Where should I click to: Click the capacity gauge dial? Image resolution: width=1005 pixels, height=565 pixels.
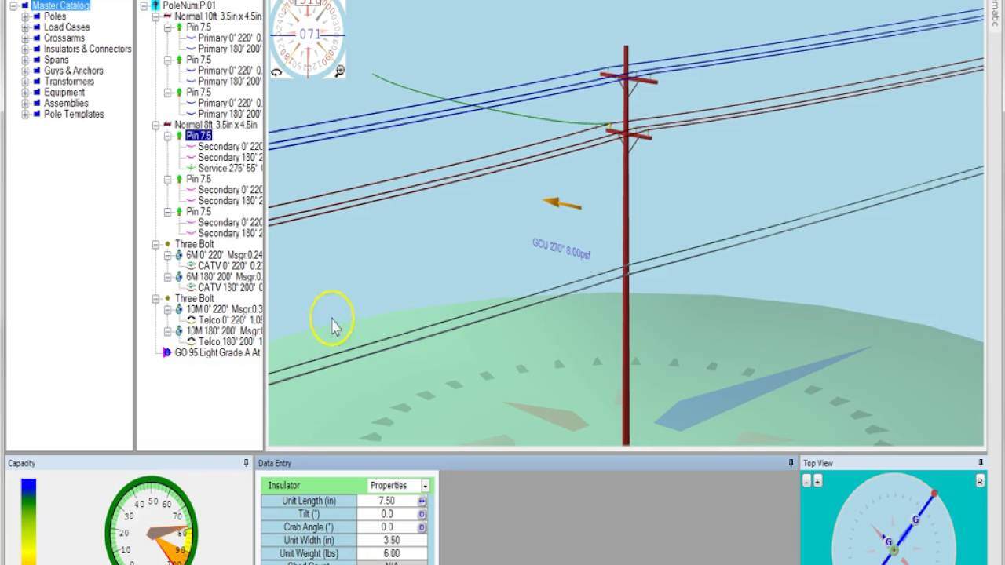[152, 520]
